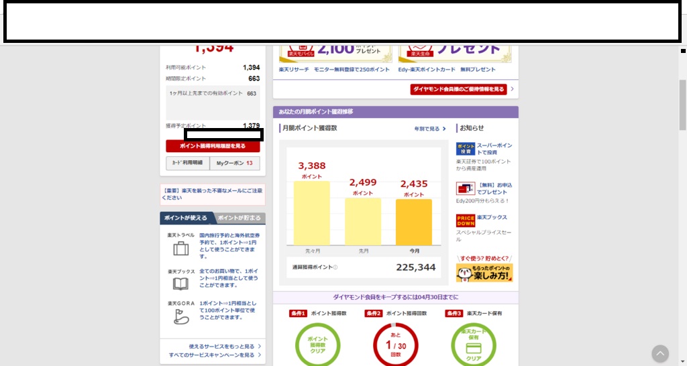This screenshot has width=687, height=366.
Task: Click the 条件2 あと 1/30 回数 circle
Action: [396, 345]
